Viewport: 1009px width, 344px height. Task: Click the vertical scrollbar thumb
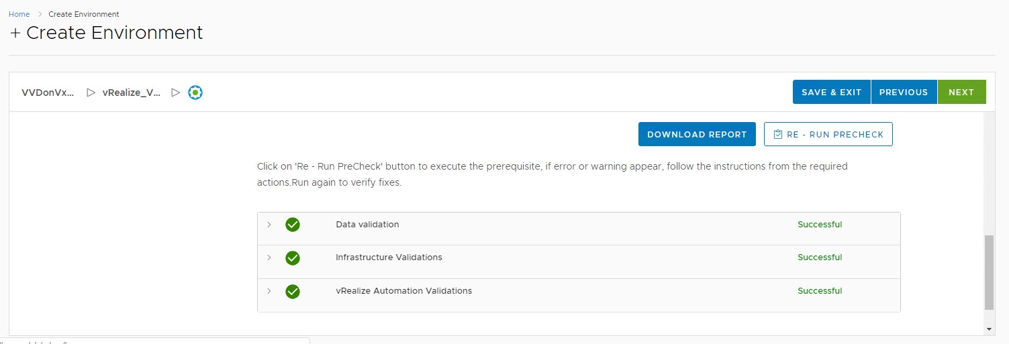click(989, 272)
